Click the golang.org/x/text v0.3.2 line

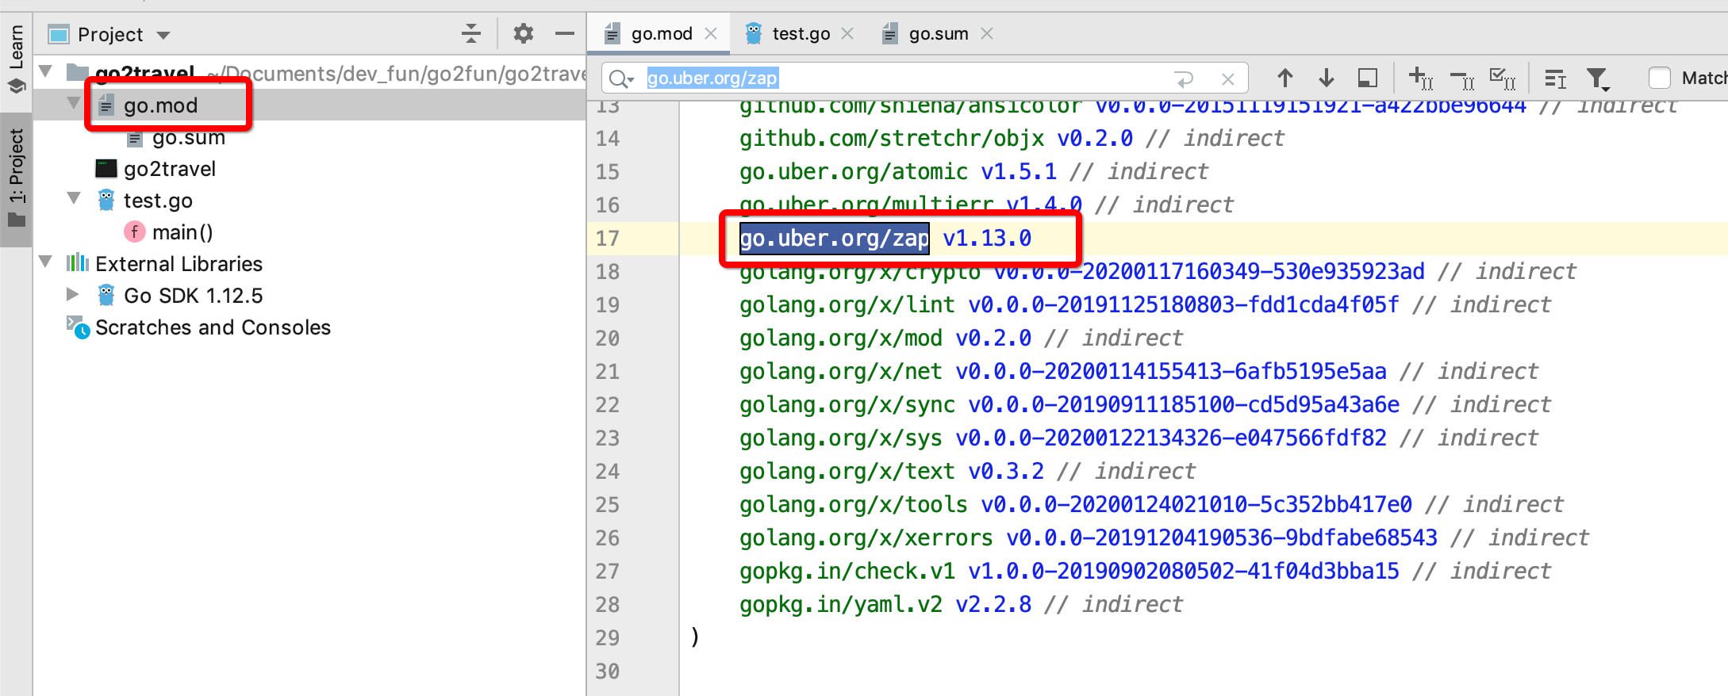[967, 471]
